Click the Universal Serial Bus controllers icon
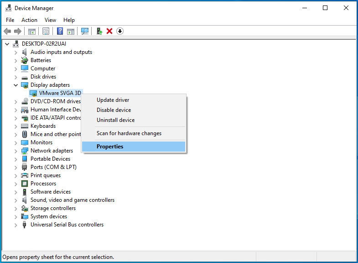Screen dimensions: 358x263 tap(25, 225)
